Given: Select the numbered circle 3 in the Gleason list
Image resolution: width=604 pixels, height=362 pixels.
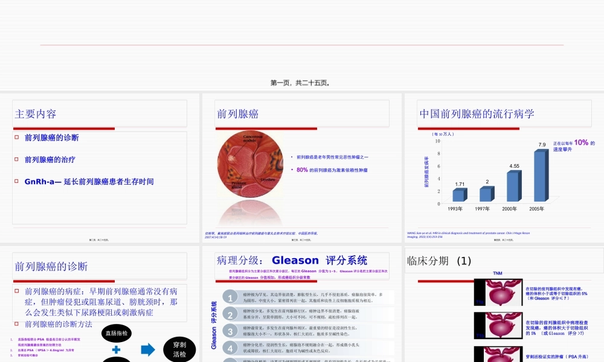Looking at the screenshot, I should 230,331.
